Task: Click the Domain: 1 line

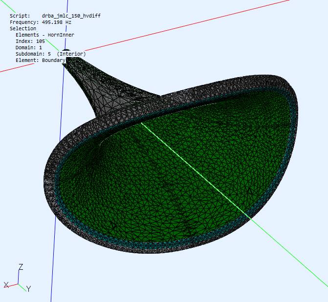Action: 29,47
